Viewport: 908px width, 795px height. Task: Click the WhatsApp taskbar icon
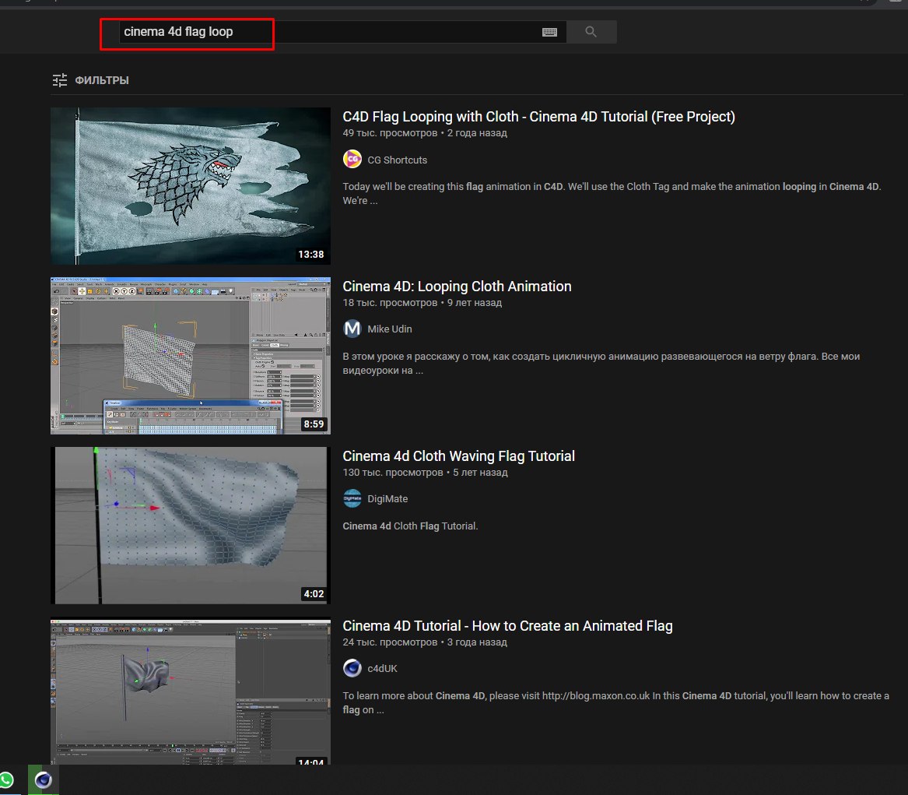click(7, 780)
